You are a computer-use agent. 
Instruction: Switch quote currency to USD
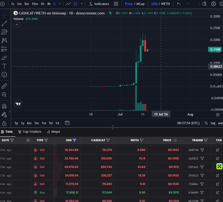tap(154, 4)
